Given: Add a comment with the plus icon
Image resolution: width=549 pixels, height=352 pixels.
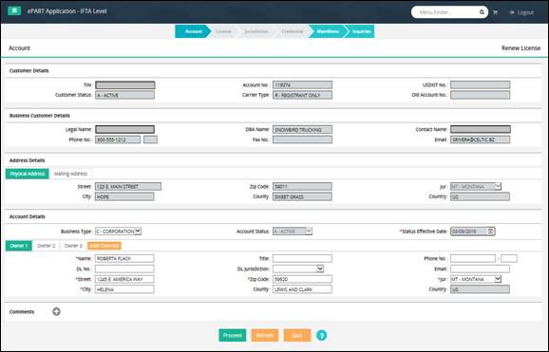Looking at the screenshot, I should [x=56, y=311].
